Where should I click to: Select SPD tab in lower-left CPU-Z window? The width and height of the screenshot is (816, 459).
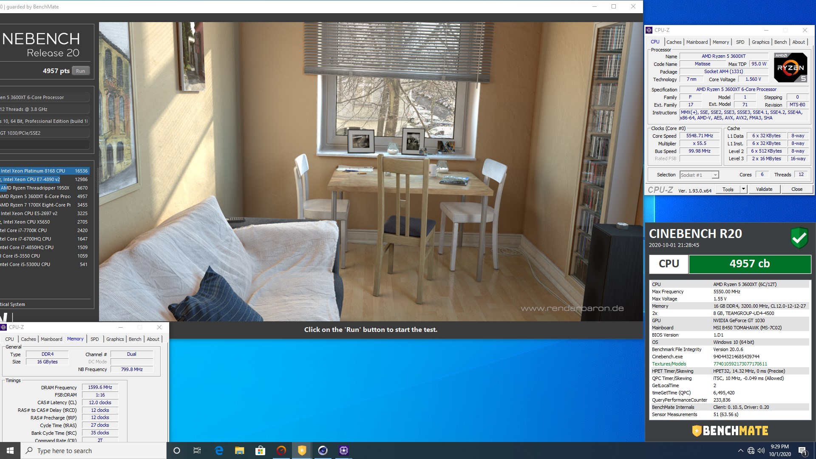click(95, 339)
